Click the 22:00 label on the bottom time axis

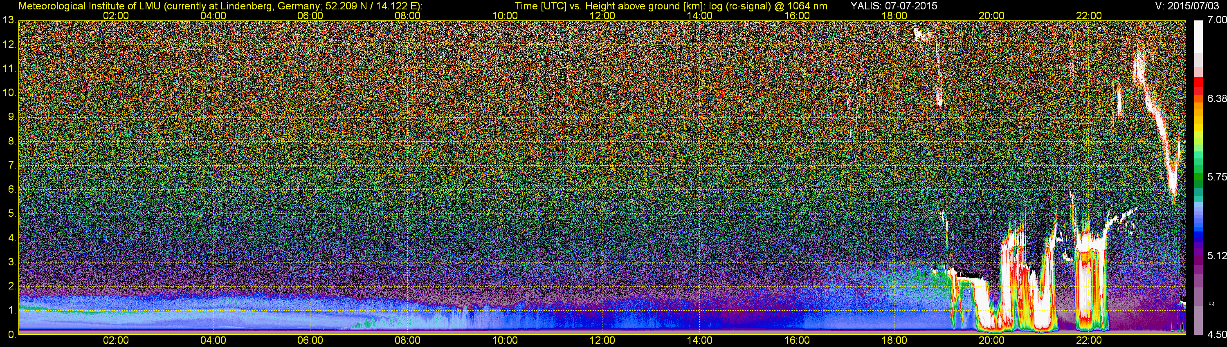[1089, 340]
